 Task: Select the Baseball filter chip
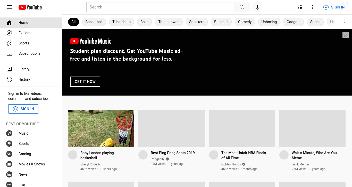pyautogui.click(x=221, y=22)
